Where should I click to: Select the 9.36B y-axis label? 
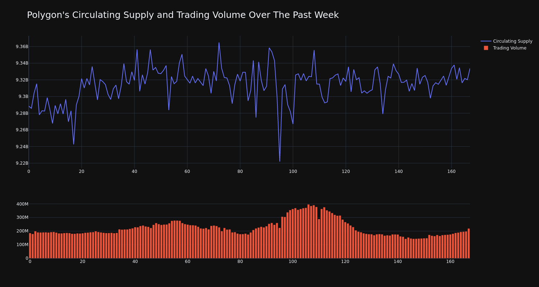(x=22, y=47)
